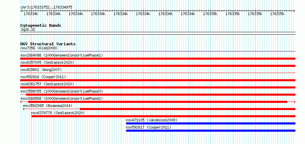Click the DGV Structural Variants track heading

pos(48,44)
